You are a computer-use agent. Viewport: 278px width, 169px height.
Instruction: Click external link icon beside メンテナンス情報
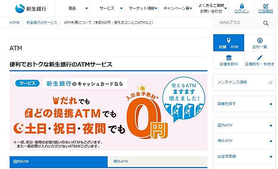pos(271,82)
